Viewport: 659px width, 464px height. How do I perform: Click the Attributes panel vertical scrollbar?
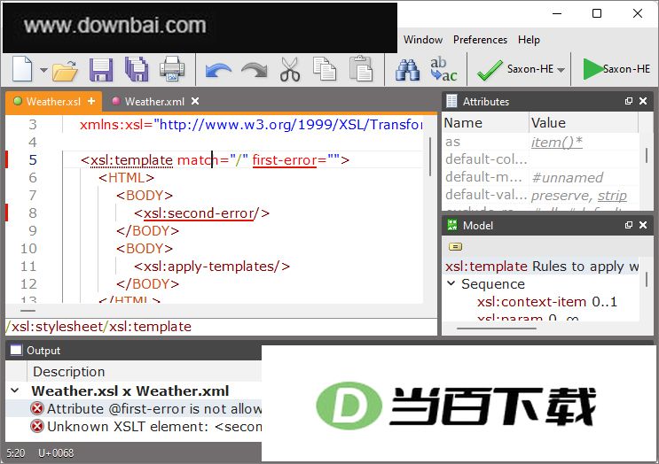tap(647, 155)
